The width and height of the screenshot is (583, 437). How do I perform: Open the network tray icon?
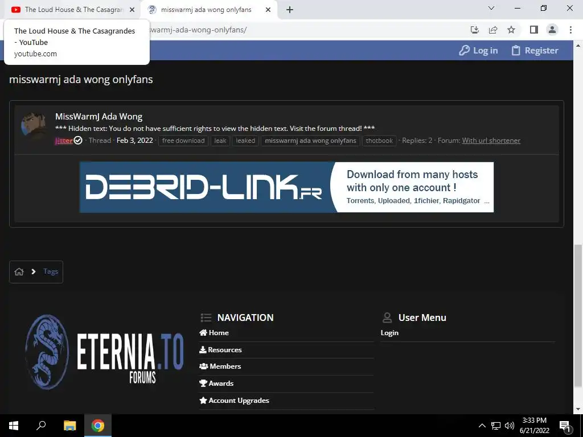[496, 426]
